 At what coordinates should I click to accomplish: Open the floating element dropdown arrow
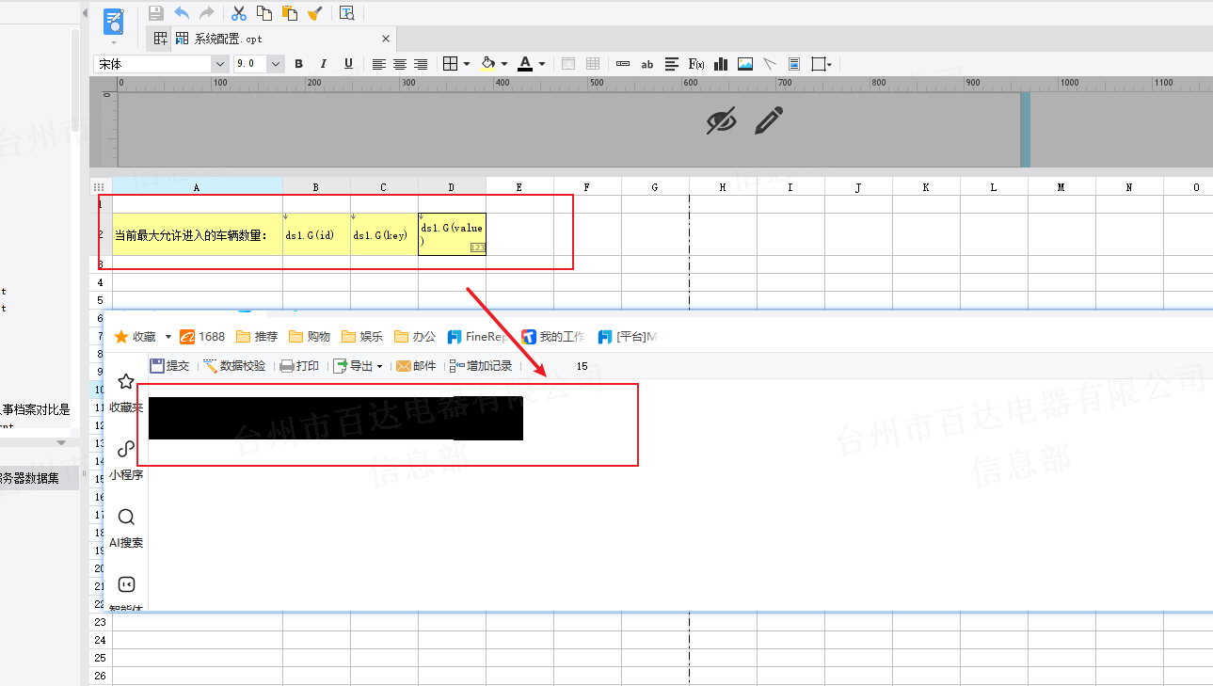pos(829,64)
